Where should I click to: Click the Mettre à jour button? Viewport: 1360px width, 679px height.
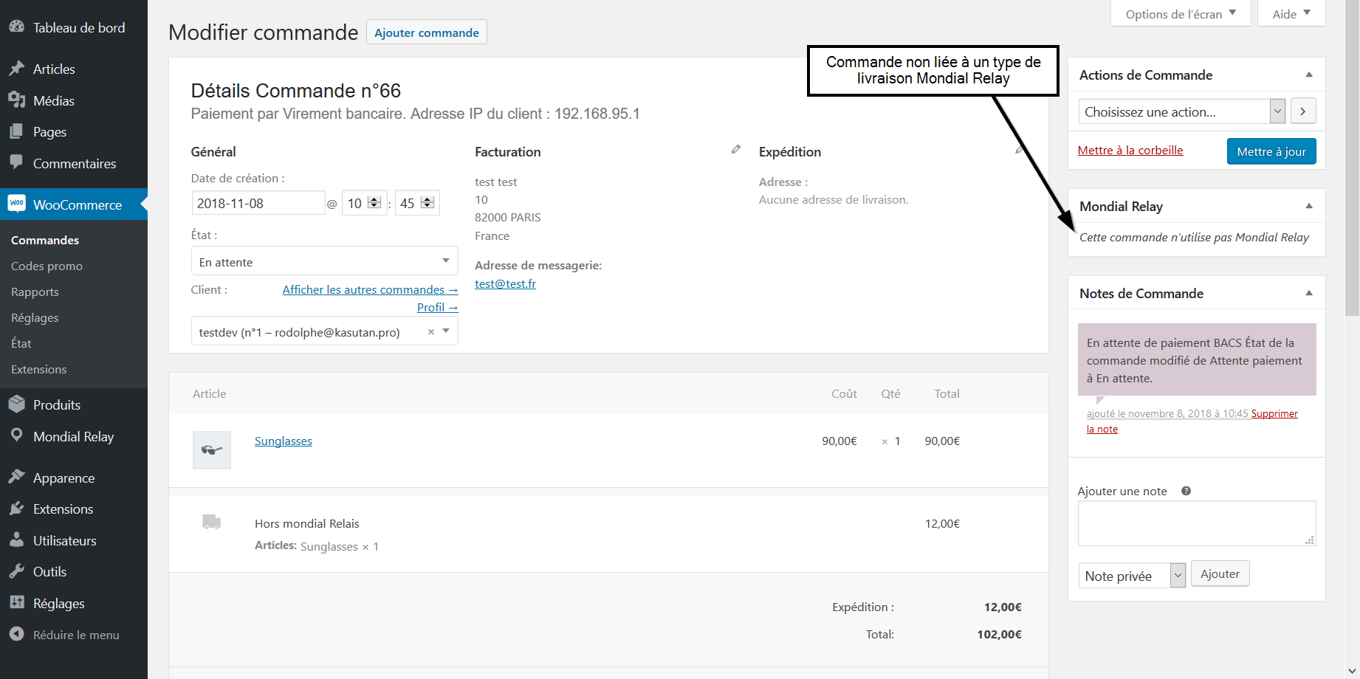1271,151
